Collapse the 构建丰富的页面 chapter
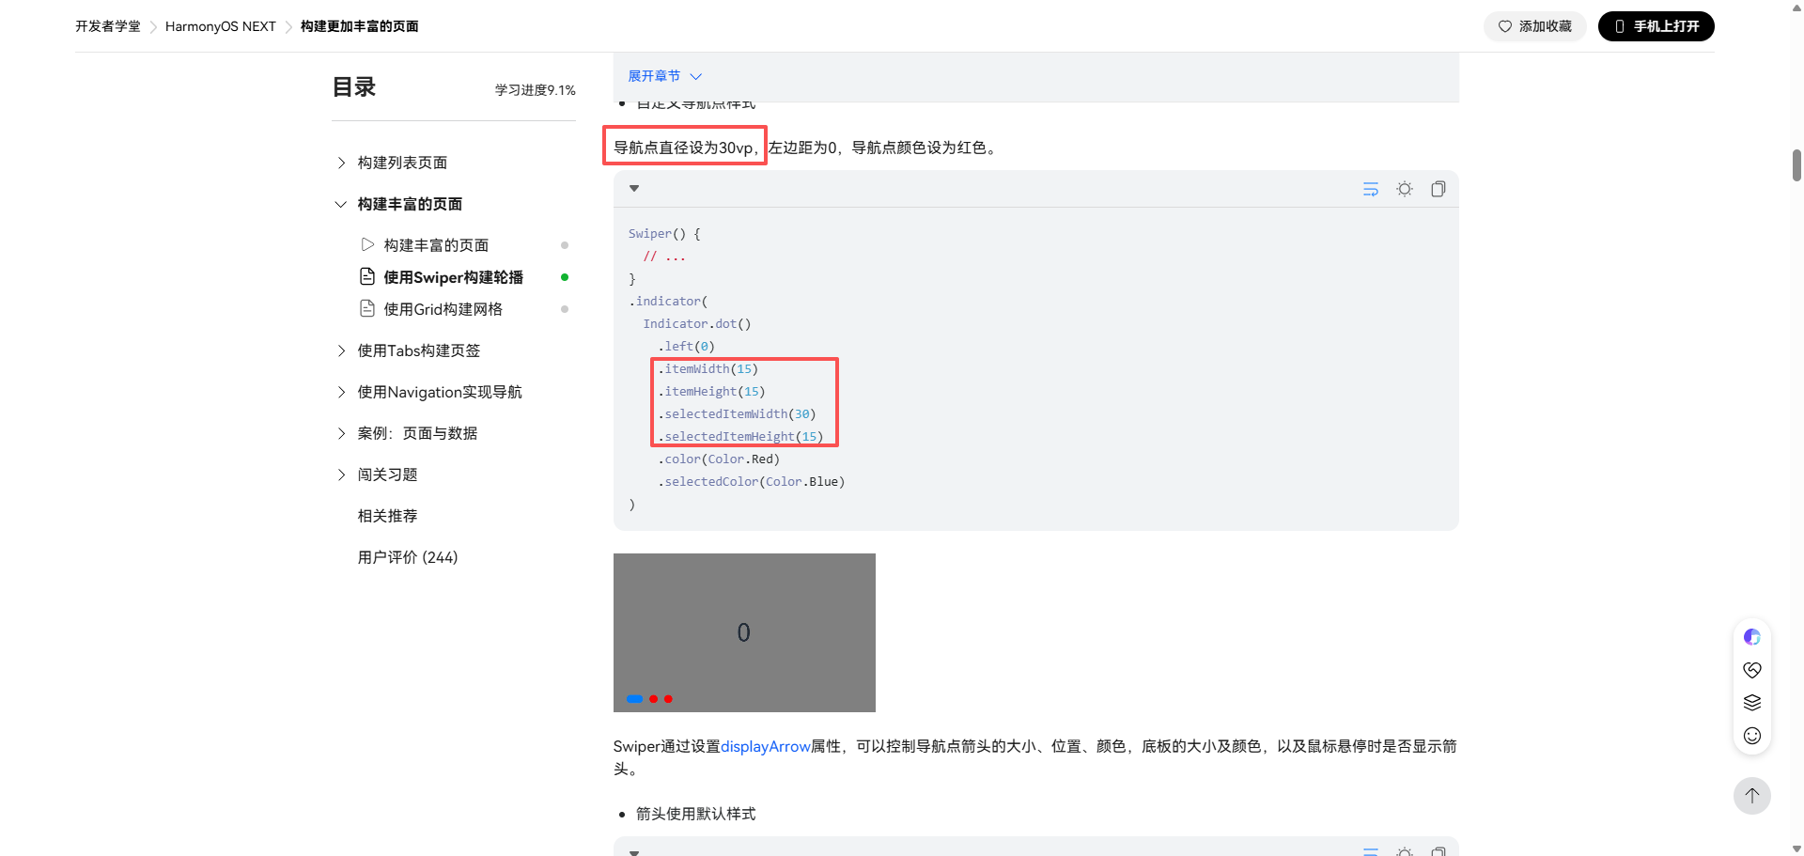The height and width of the screenshot is (856, 1804). point(410,204)
